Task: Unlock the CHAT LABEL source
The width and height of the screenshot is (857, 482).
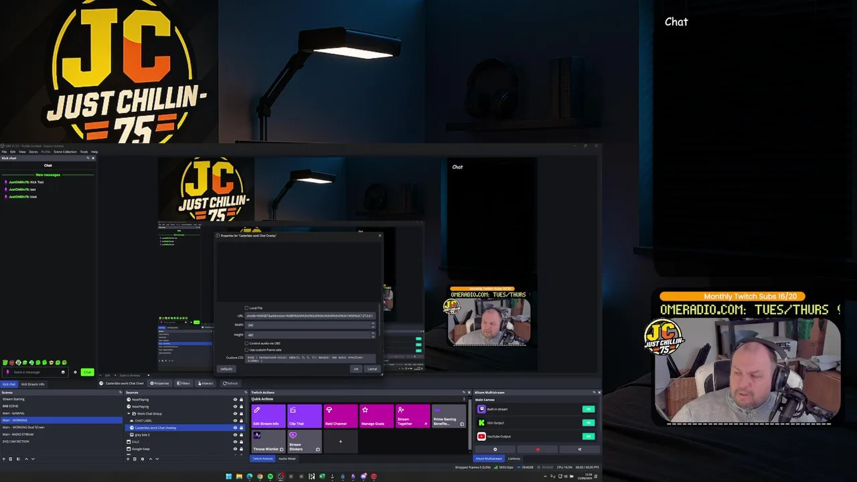Action: [x=241, y=420]
